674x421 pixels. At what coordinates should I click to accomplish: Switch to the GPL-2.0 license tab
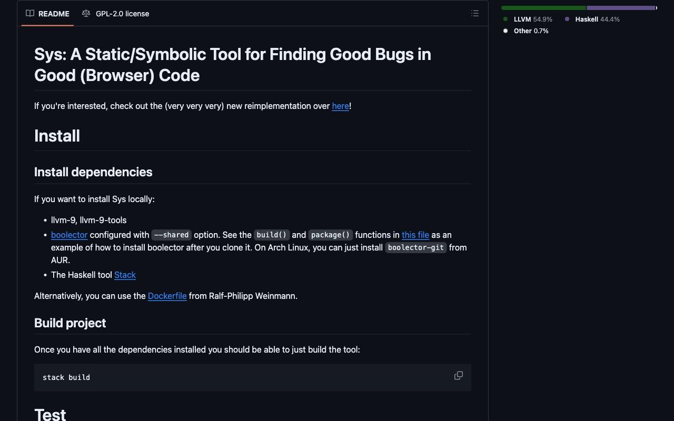[116, 14]
